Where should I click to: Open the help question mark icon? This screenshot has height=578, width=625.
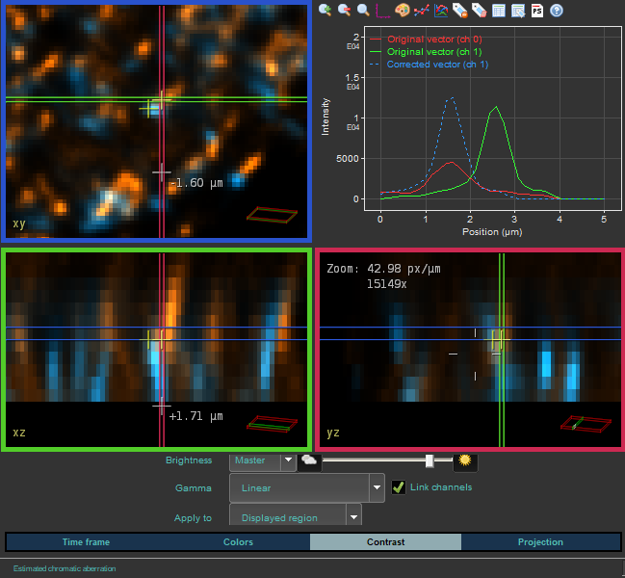tap(556, 10)
